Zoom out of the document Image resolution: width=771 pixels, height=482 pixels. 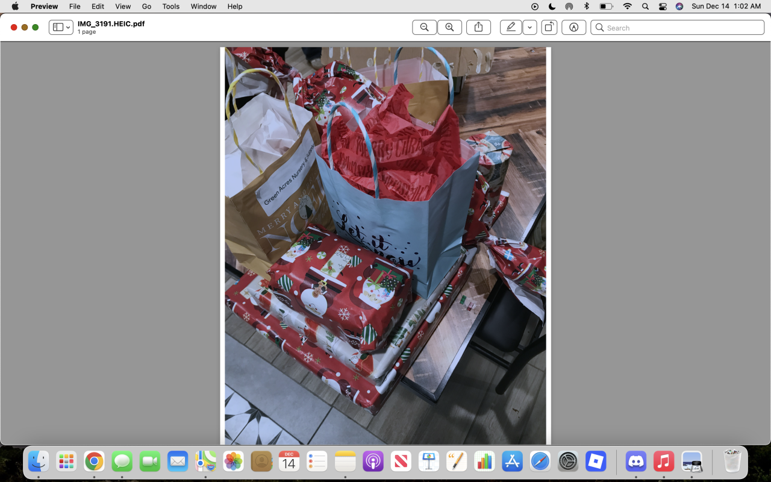click(x=425, y=28)
